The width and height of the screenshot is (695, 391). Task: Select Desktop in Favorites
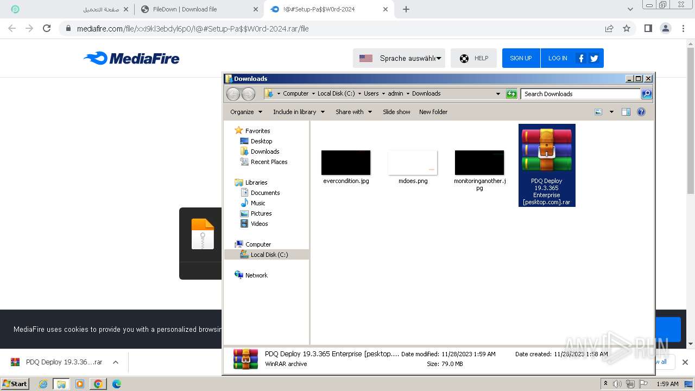pos(261,141)
